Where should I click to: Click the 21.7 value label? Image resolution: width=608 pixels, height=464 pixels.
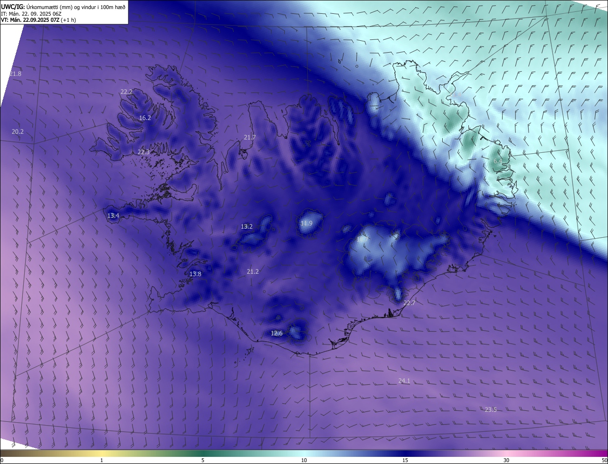pyautogui.click(x=250, y=138)
